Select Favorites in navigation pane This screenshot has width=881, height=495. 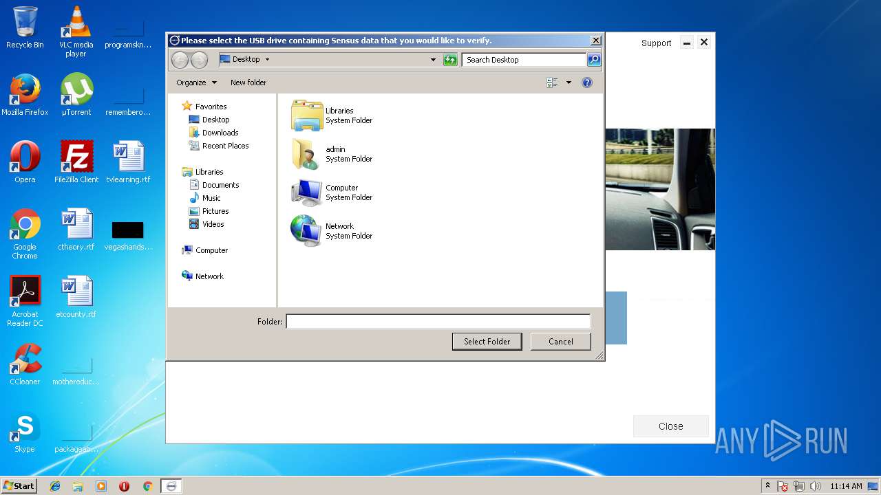click(204, 107)
